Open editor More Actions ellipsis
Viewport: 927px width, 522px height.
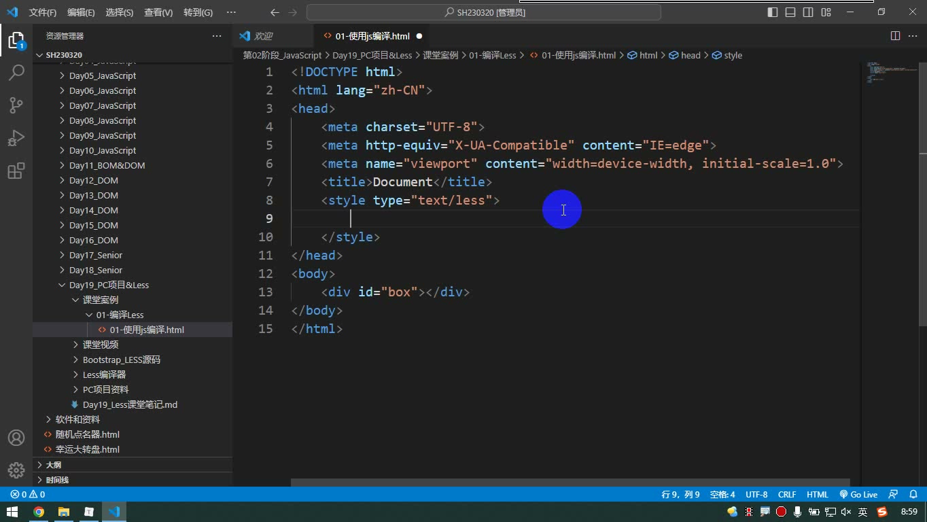point(913,36)
